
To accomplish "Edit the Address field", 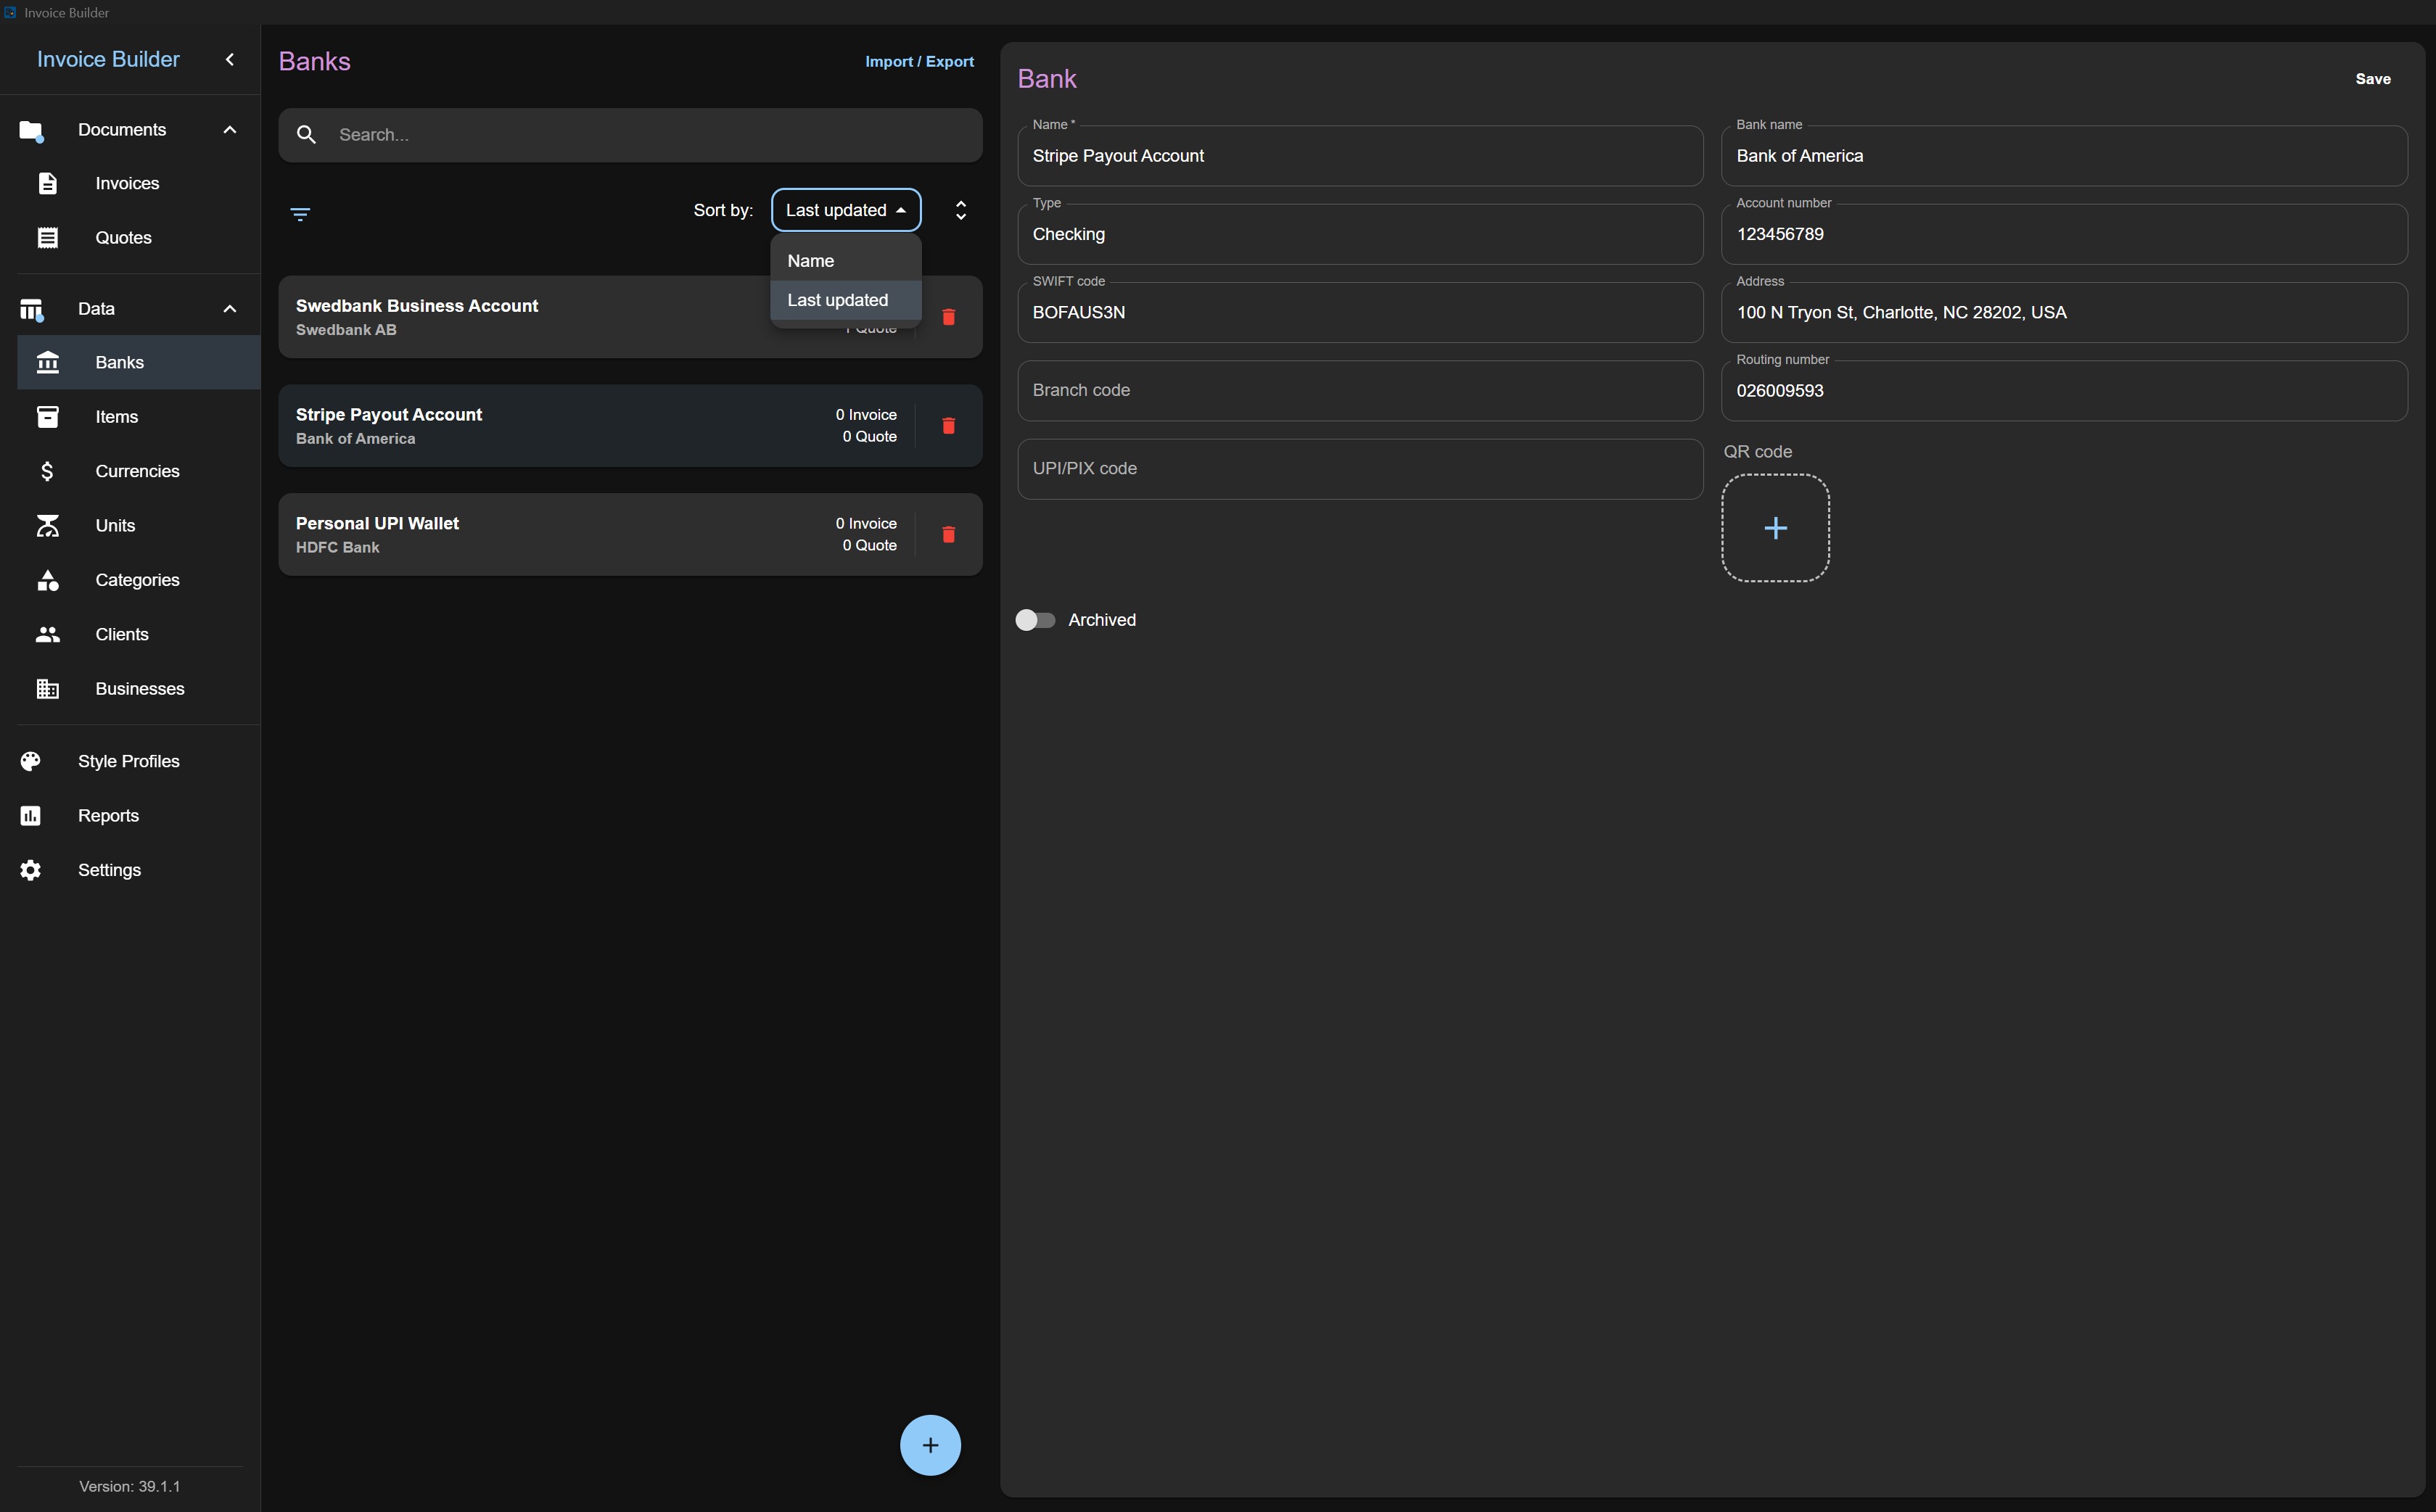I will click(2064, 312).
